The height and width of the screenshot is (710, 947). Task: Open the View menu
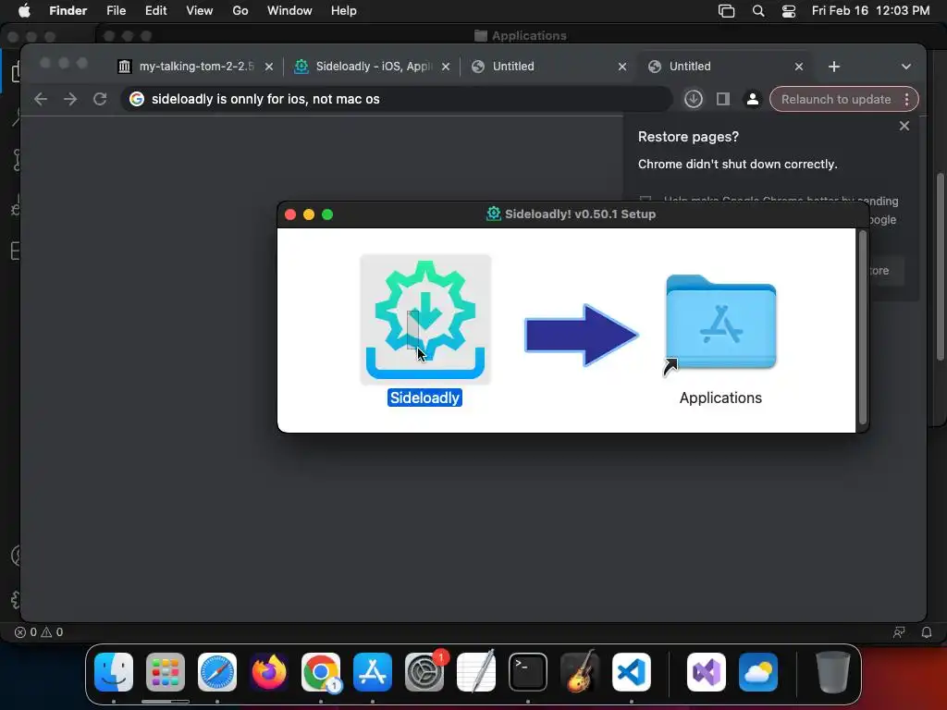pyautogui.click(x=200, y=11)
